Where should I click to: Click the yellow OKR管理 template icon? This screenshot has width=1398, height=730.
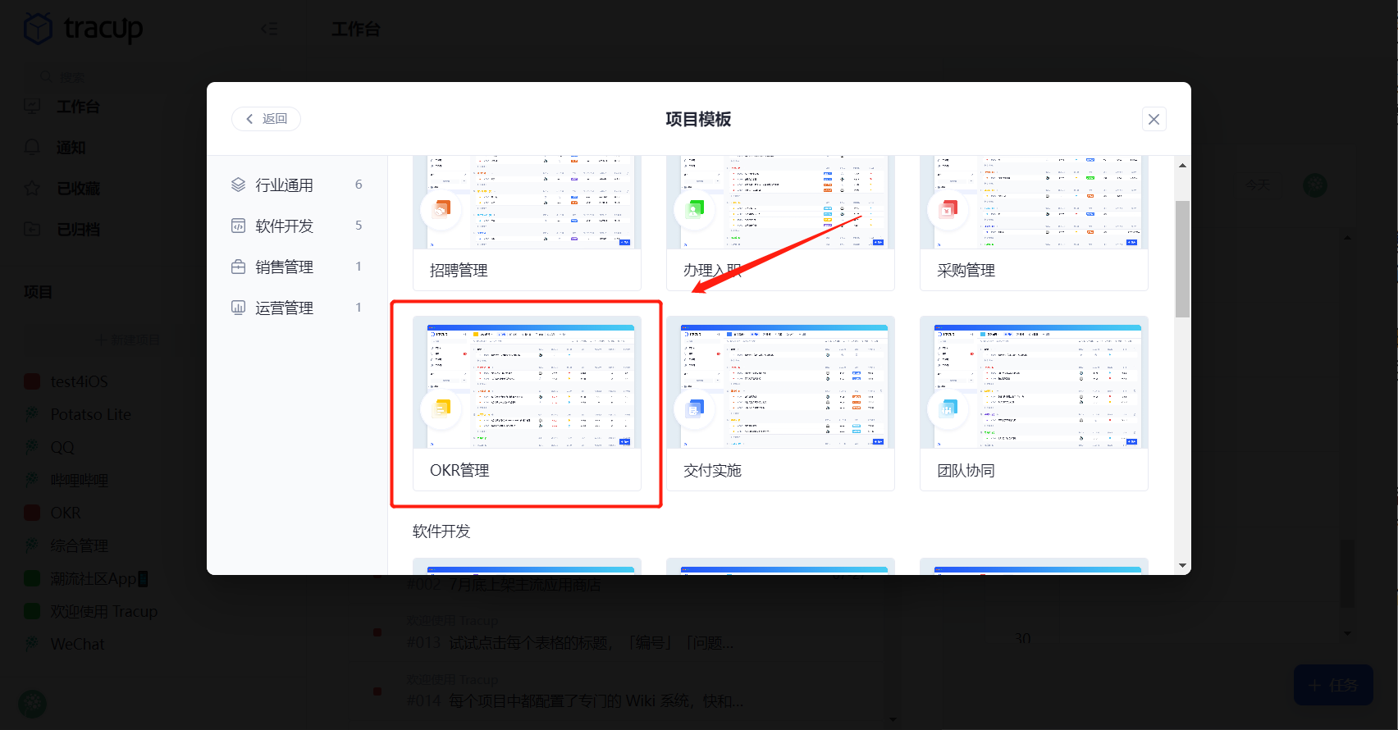point(441,408)
